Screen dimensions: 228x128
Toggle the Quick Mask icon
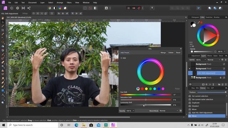(106, 8)
